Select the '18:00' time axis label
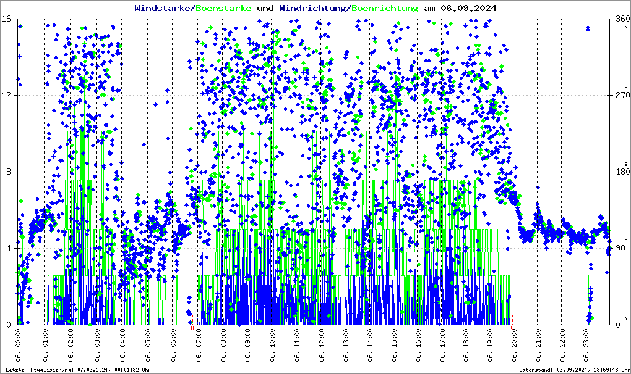Image resolution: width=631 pixels, height=374 pixels. (x=466, y=339)
